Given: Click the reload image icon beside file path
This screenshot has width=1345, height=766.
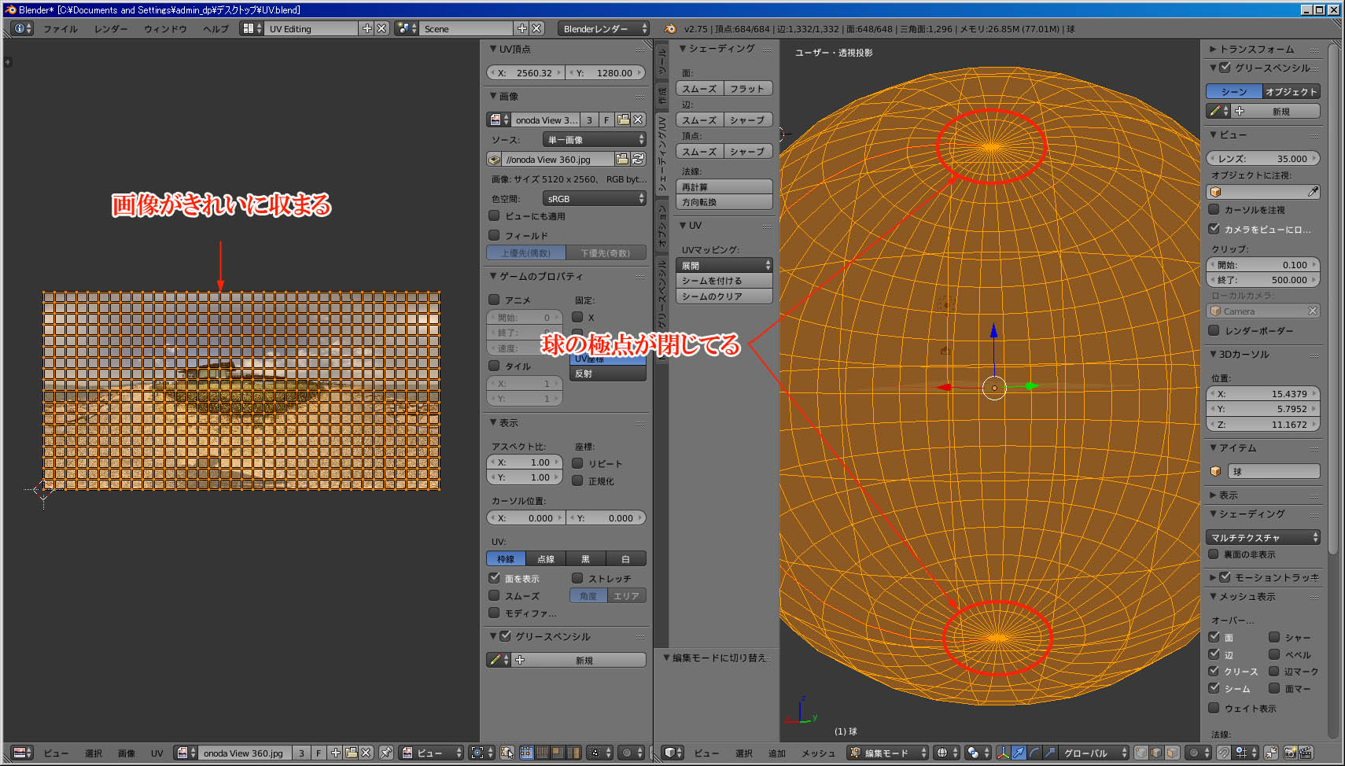Looking at the screenshot, I should [x=639, y=159].
